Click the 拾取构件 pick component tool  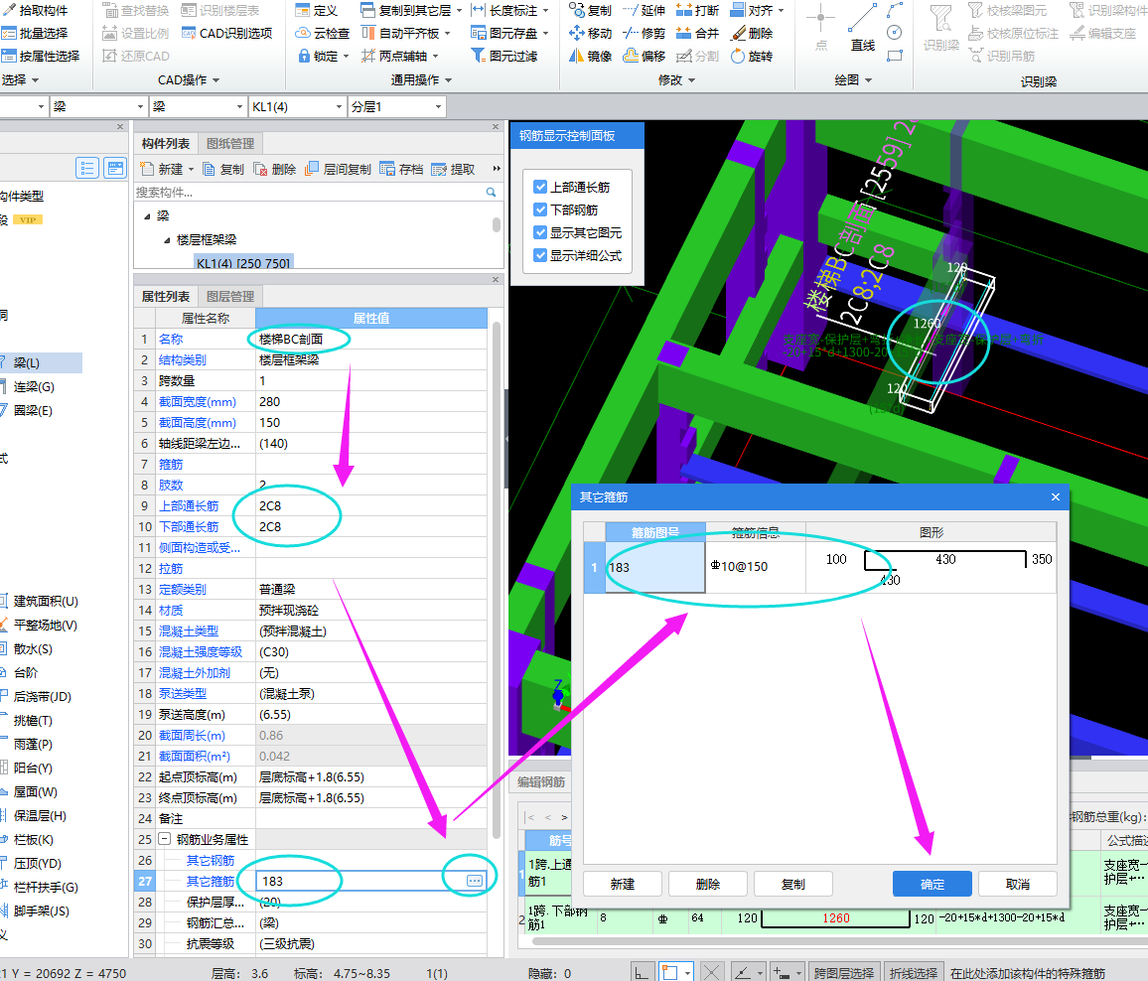pyautogui.click(x=35, y=10)
